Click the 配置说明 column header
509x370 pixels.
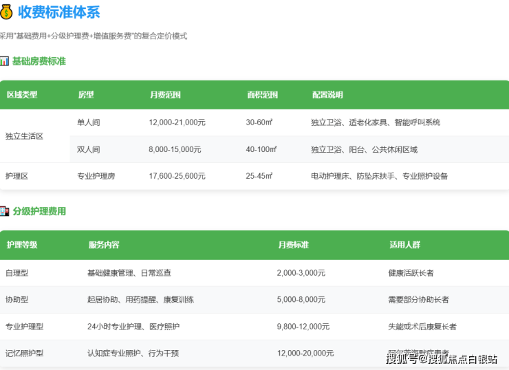click(327, 95)
